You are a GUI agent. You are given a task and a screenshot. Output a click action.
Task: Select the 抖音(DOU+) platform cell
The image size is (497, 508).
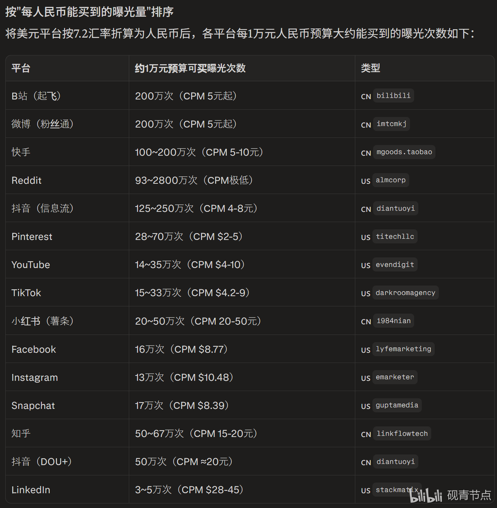click(67, 462)
